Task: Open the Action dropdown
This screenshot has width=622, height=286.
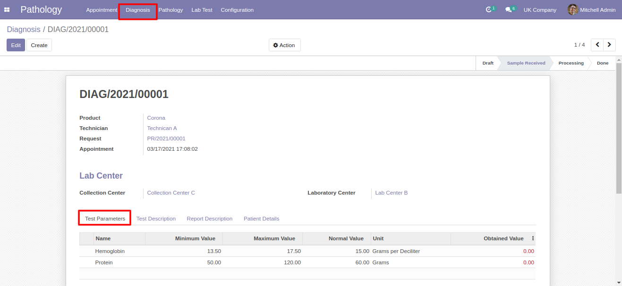Action: 284,45
